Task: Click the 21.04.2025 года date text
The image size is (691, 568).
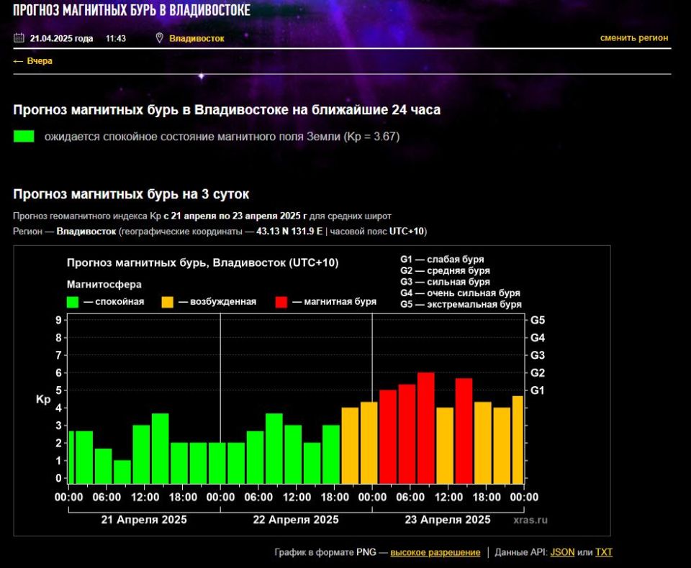Action: coord(61,38)
